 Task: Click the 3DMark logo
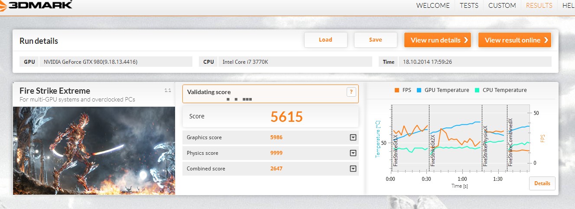coord(36,5)
